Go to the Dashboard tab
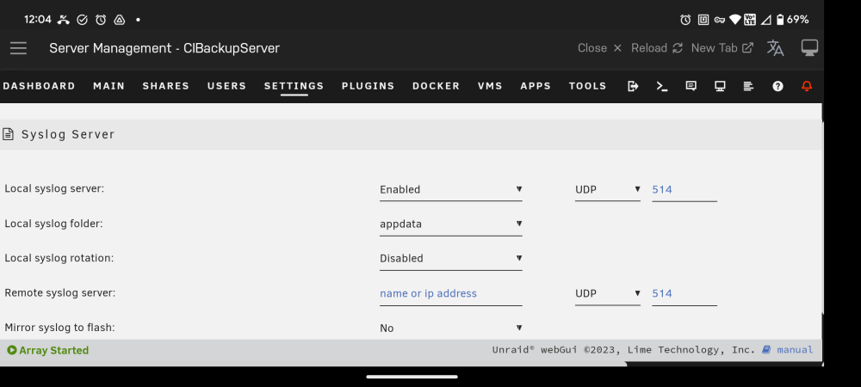The width and height of the screenshot is (861, 387). [39, 86]
